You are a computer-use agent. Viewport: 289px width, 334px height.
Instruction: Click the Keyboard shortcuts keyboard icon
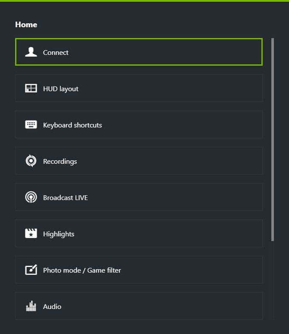tap(31, 124)
